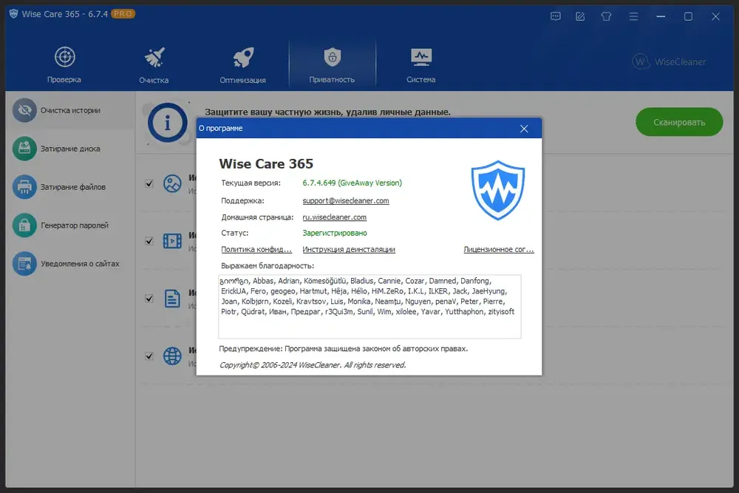739x493 pixels.
Task: Open Затирание диска in the sidebar
Action: [70, 149]
